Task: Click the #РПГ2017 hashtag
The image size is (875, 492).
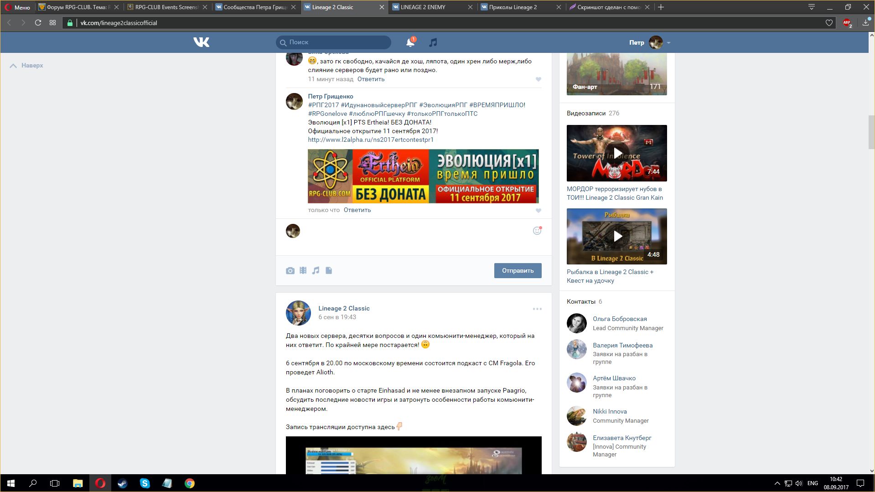Action: pos(323,105)
